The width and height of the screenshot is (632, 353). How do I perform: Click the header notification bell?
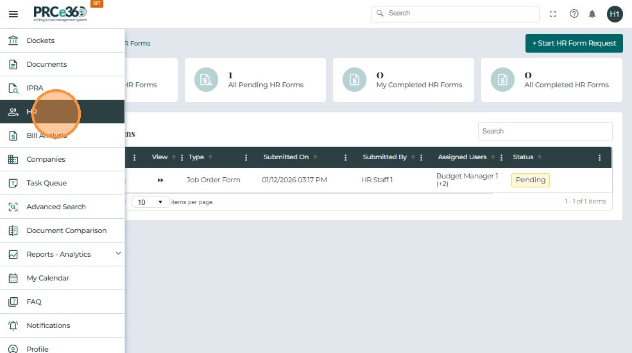tap(592, 14)
